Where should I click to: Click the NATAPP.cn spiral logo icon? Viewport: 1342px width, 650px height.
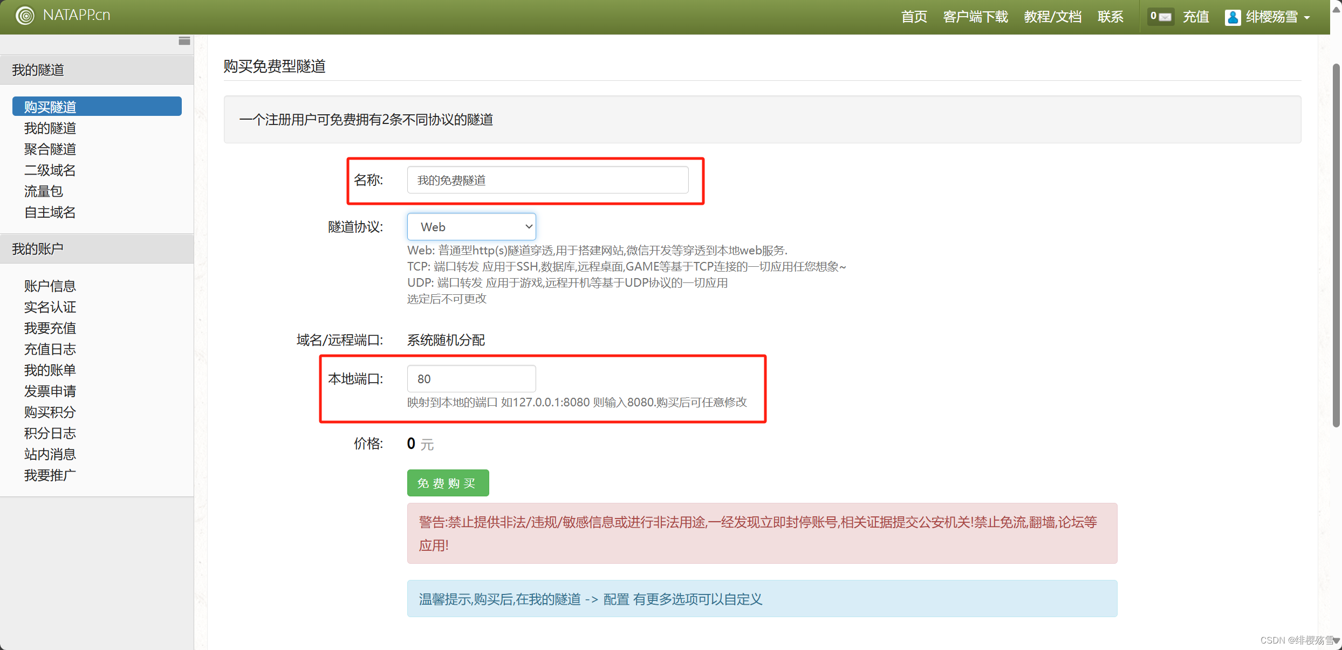[25, 16]
